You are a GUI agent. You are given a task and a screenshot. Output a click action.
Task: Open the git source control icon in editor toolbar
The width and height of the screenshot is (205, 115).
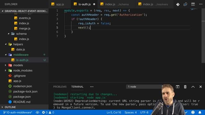click(x=178, y=4)
